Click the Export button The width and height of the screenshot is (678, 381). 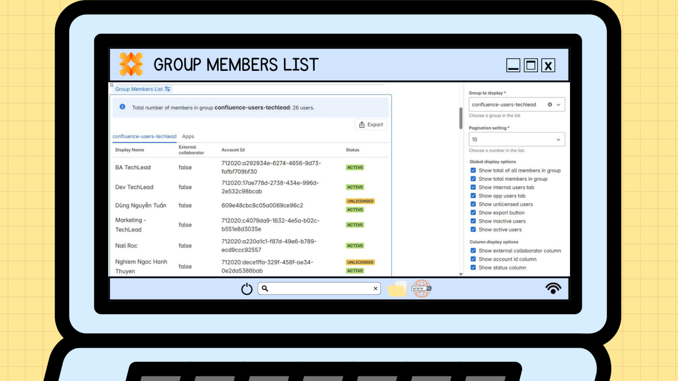371,125
